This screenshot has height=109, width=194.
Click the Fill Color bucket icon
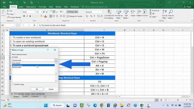pyautogui.click(x=41, y=16)
